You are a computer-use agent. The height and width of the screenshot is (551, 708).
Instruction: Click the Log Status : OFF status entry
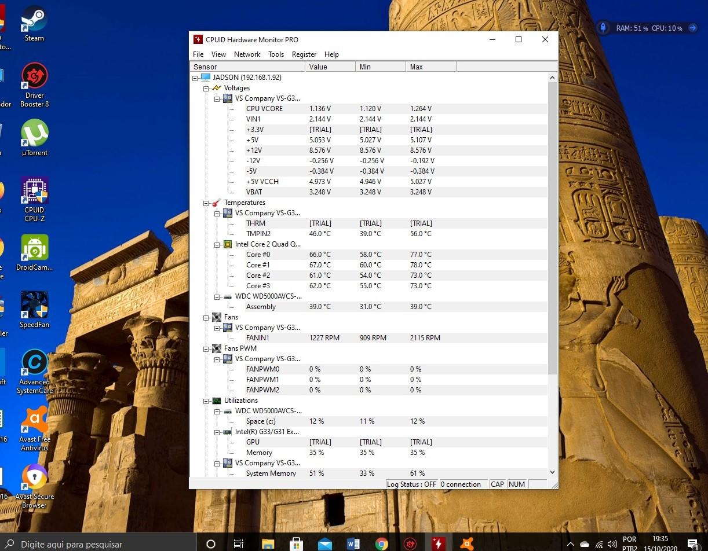point(412,484)
